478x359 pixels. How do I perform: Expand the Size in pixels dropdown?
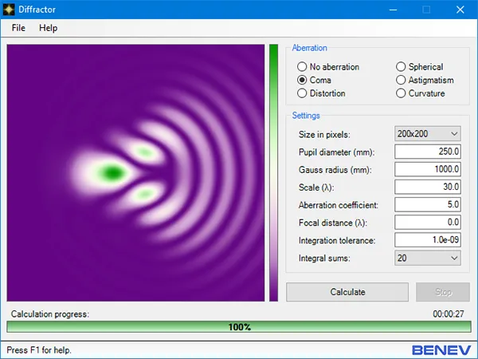click(x=428, y=134)
